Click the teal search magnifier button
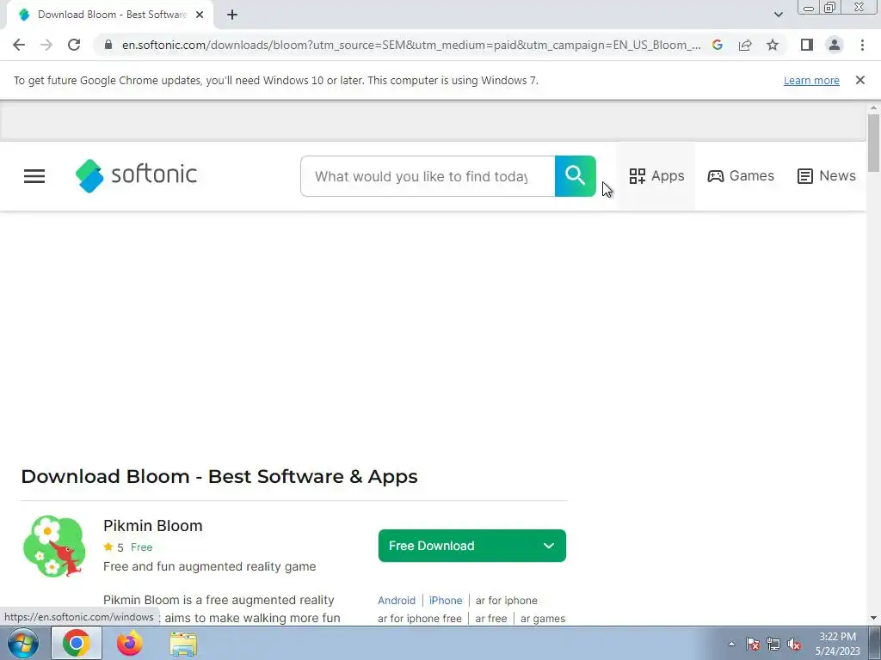The width and height of the screenshot is (881, 660). [x=575, y=176]
